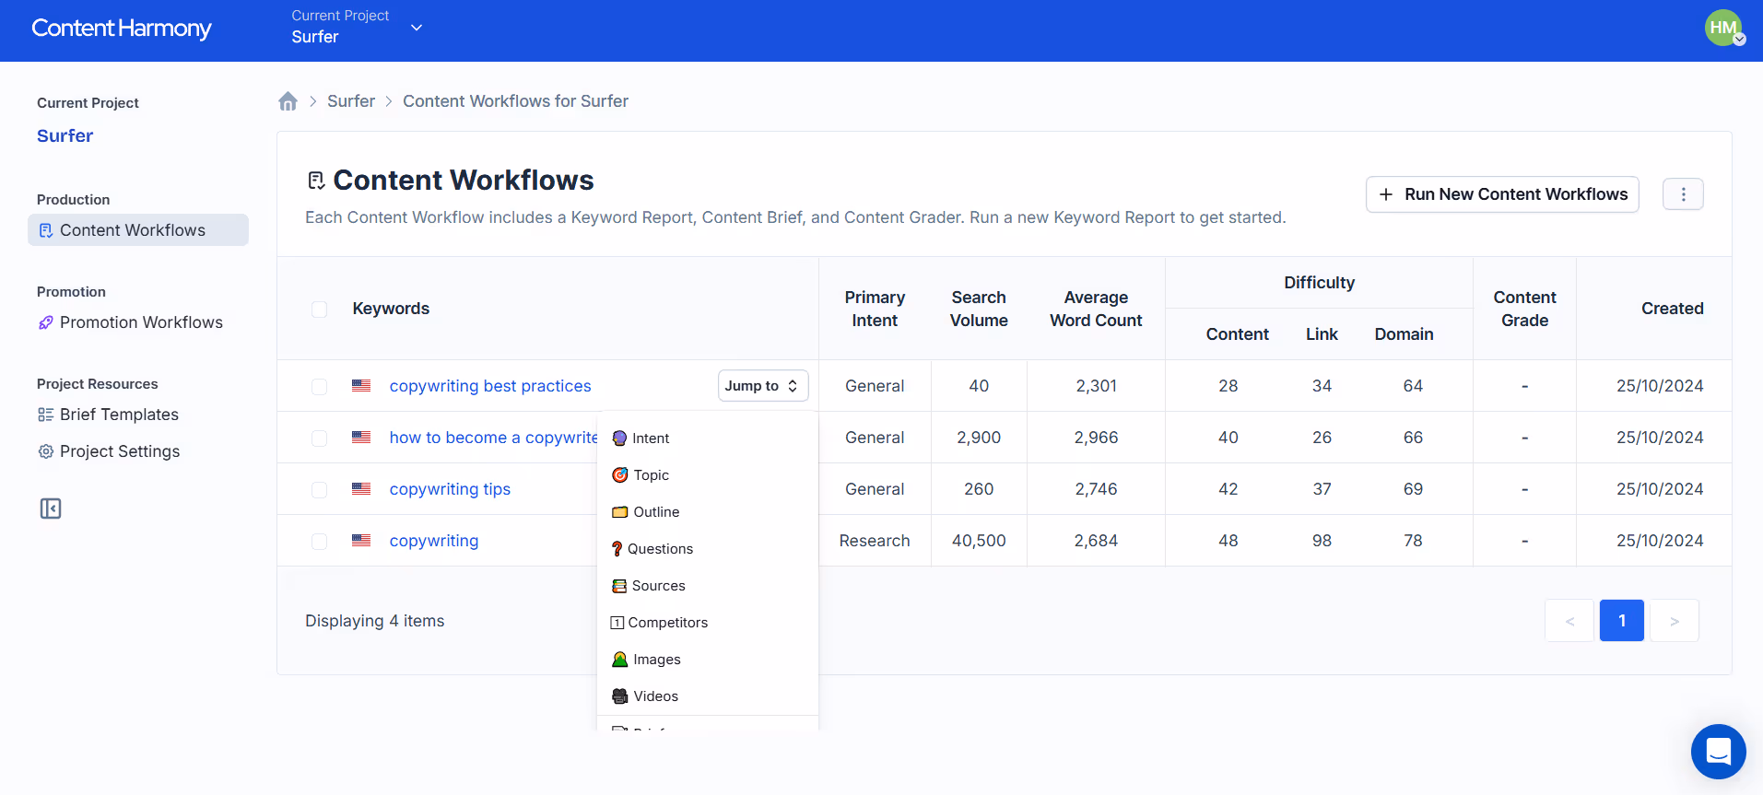The width and height of the screenshot is (1763, 795).
Task: Click Surfer in the breadcrumb
Action: click(351, 101)
